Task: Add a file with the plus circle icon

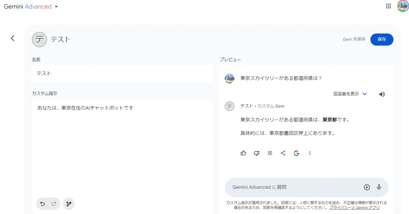Action: click(x=367, y=187)
